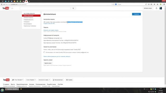Click link about sites with account access
Viewport: 166px width, 93px height.
tap(57, 57)
